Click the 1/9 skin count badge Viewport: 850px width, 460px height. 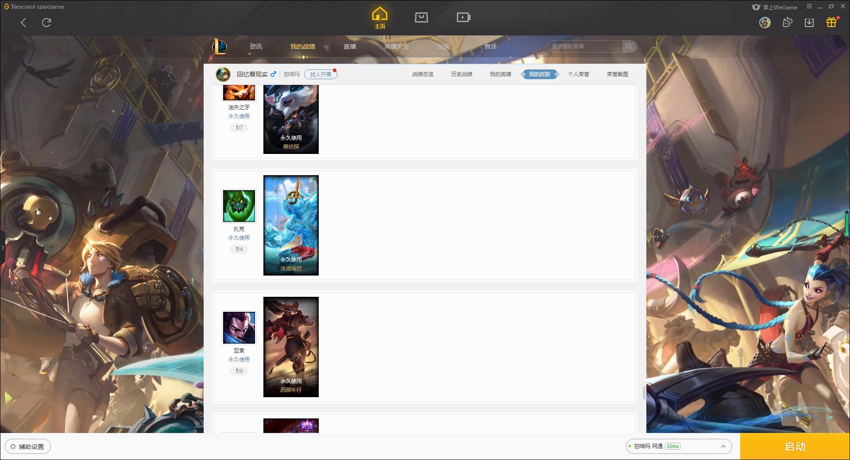click(239, 371)
